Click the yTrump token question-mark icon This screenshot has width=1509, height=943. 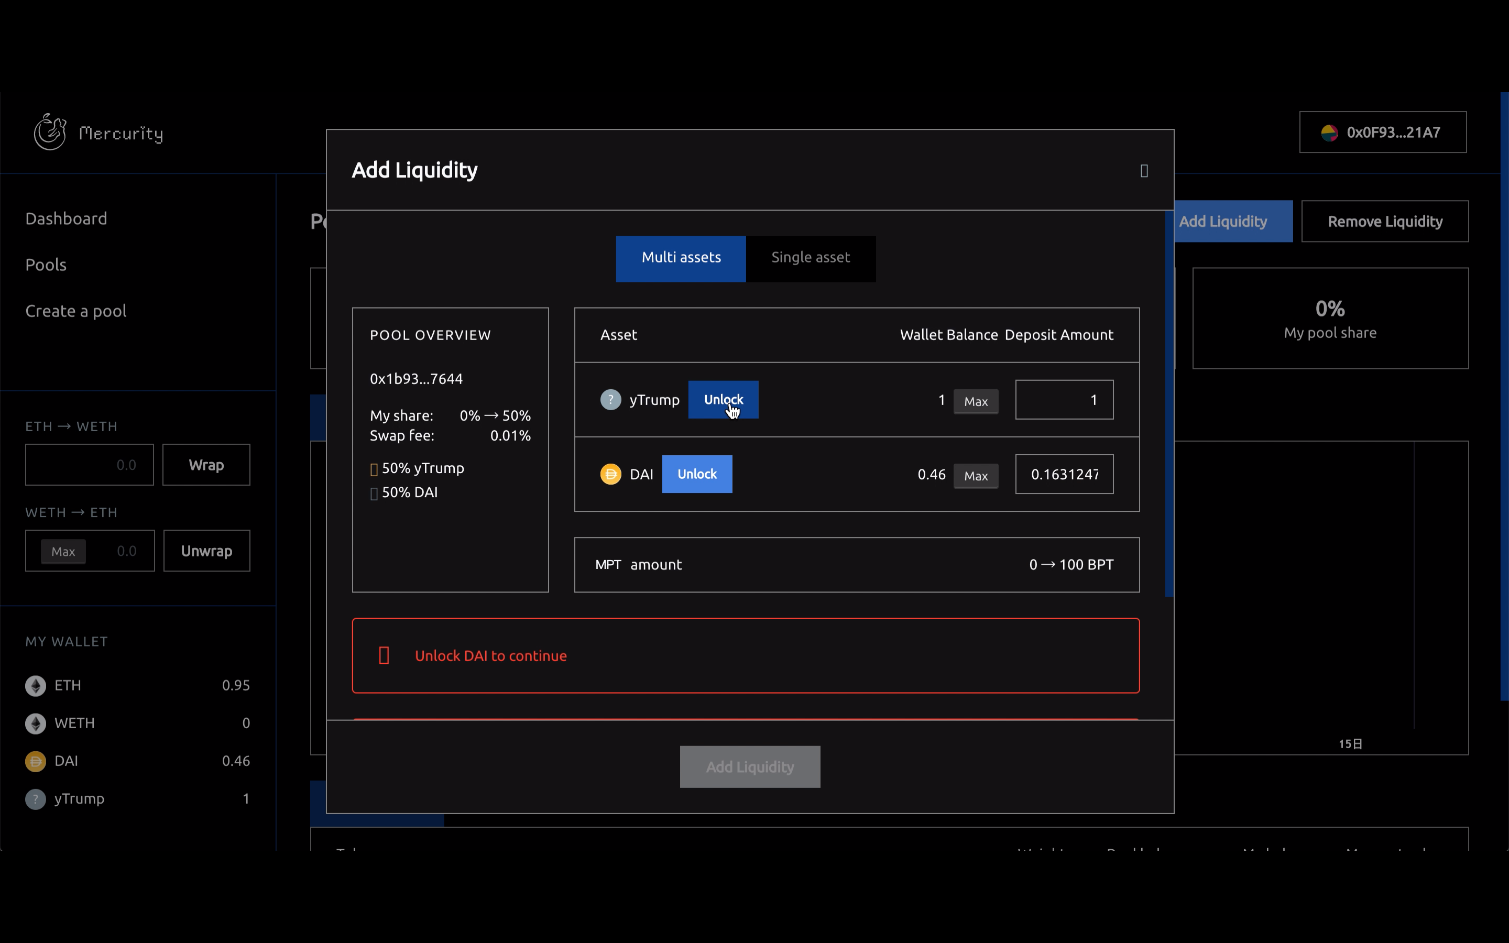point(610,399)
